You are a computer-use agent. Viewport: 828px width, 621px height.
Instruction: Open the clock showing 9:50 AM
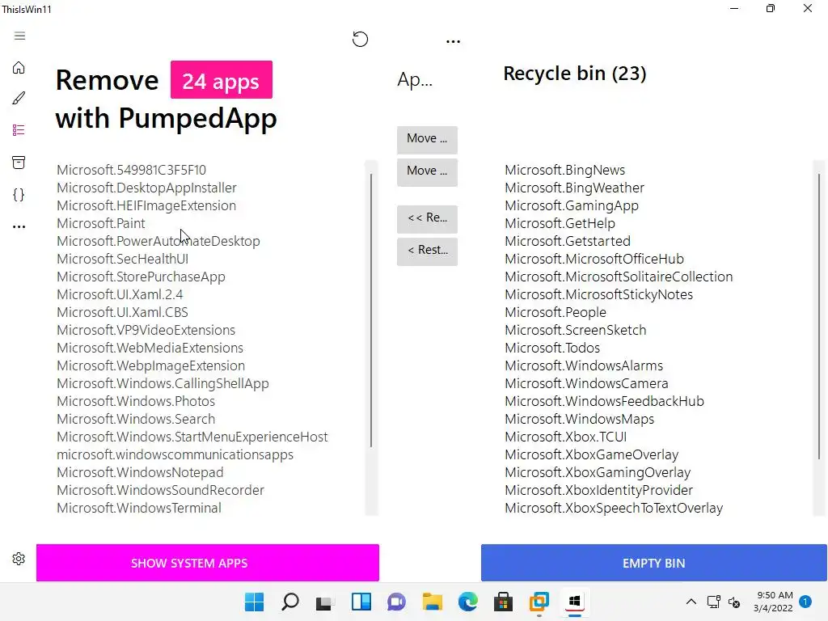point(773,602)
